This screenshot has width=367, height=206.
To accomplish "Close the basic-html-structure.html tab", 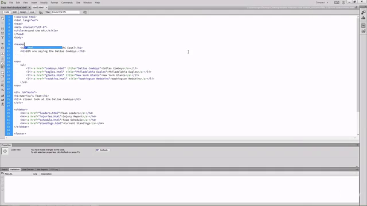I will point(29,7).
